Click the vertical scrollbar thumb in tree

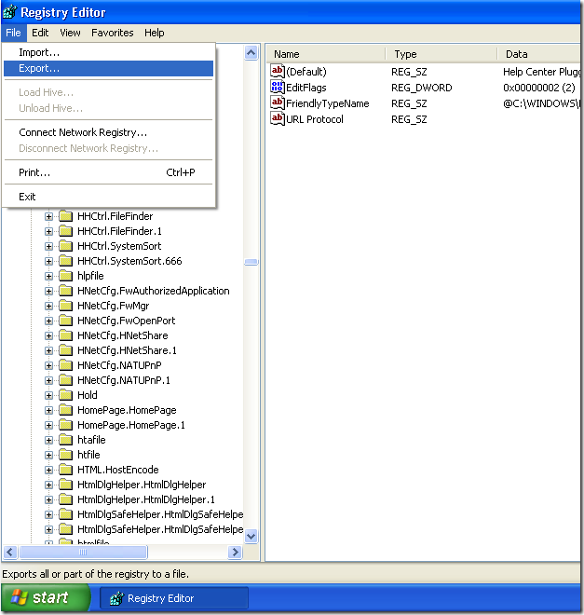click(x=251, y=262)
